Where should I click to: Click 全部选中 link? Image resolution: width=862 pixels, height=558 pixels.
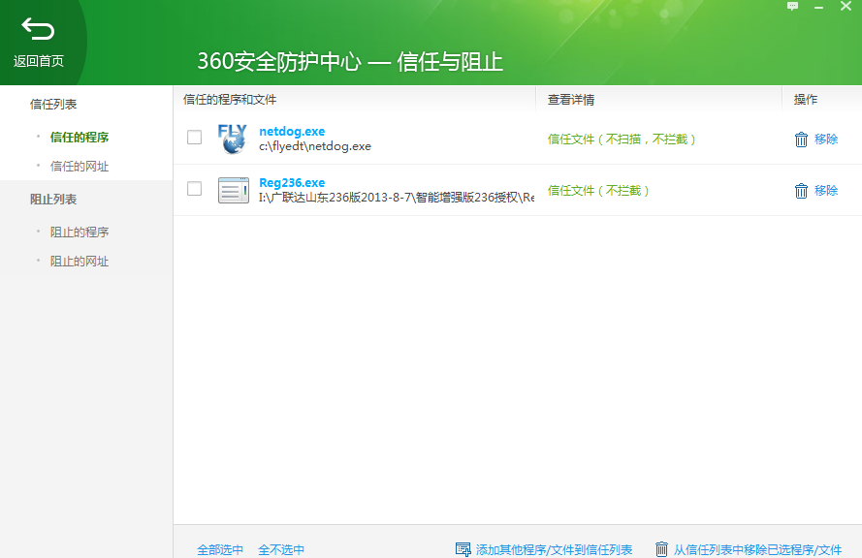coord(220,549)
